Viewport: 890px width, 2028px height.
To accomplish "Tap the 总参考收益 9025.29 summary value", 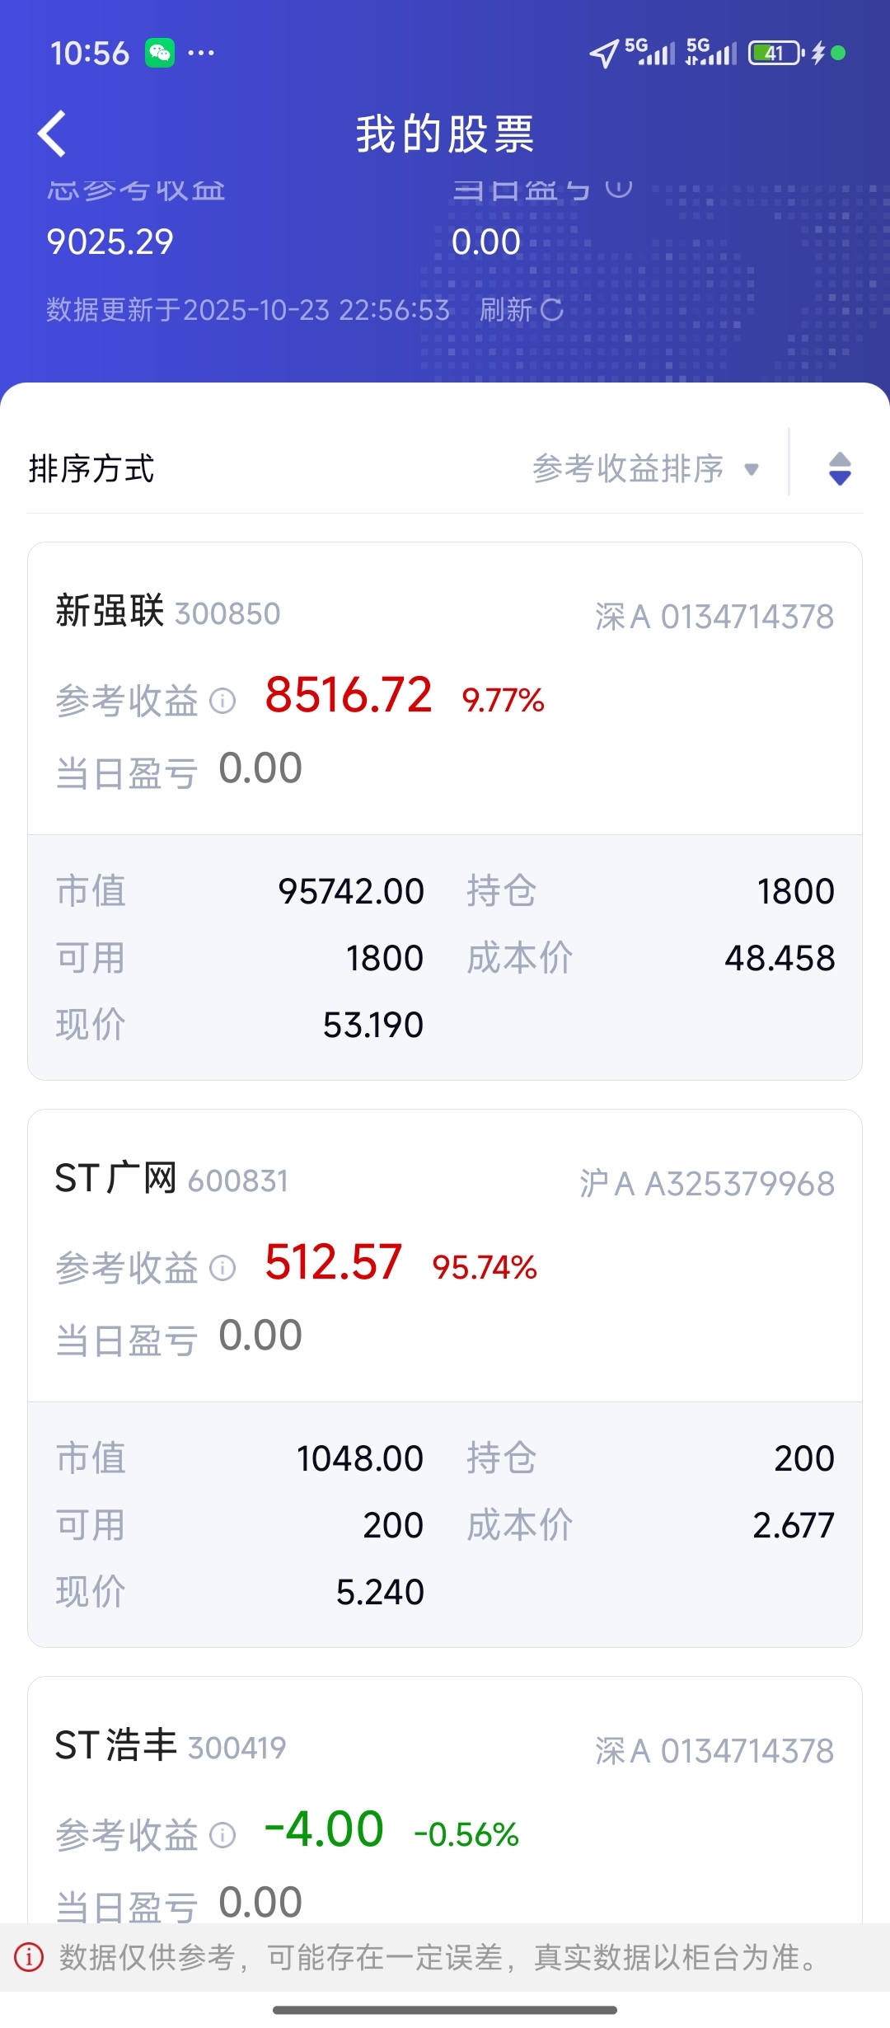I will (x=110, y=242).
